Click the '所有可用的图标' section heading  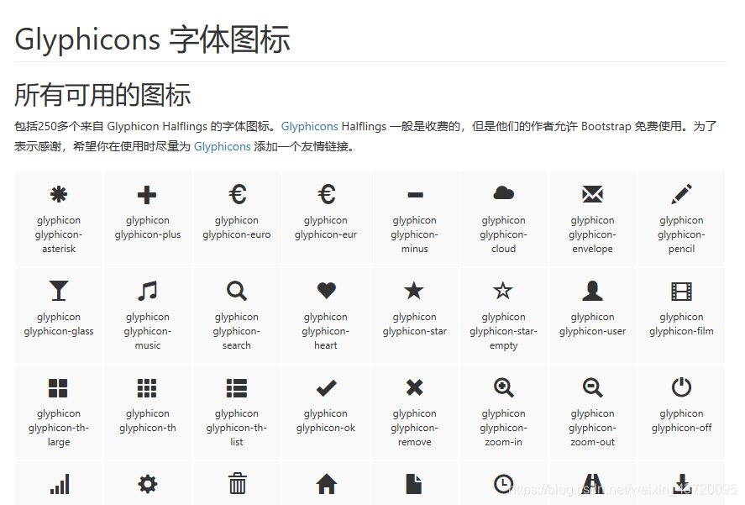102,95
